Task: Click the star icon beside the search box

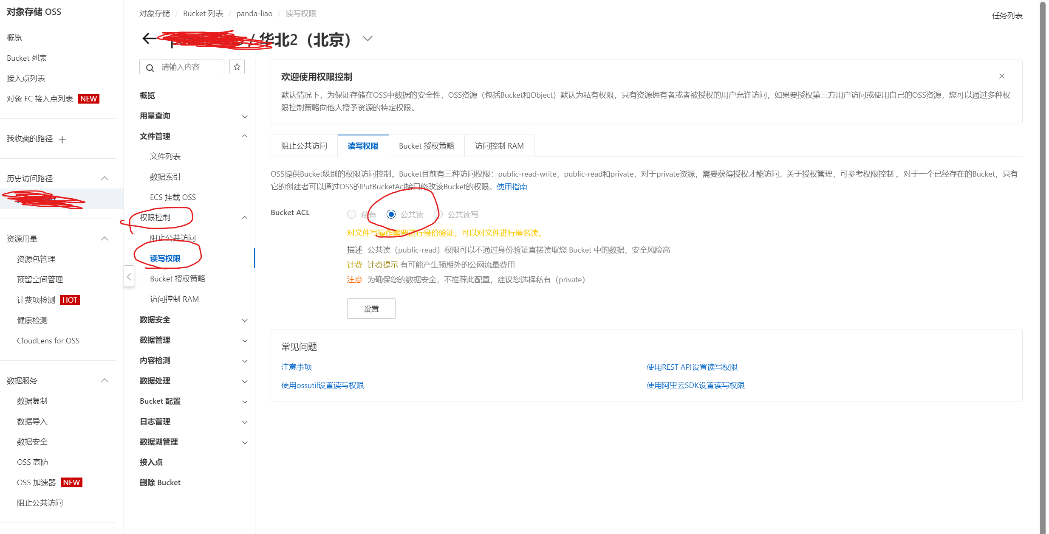Action: [237, 67]
